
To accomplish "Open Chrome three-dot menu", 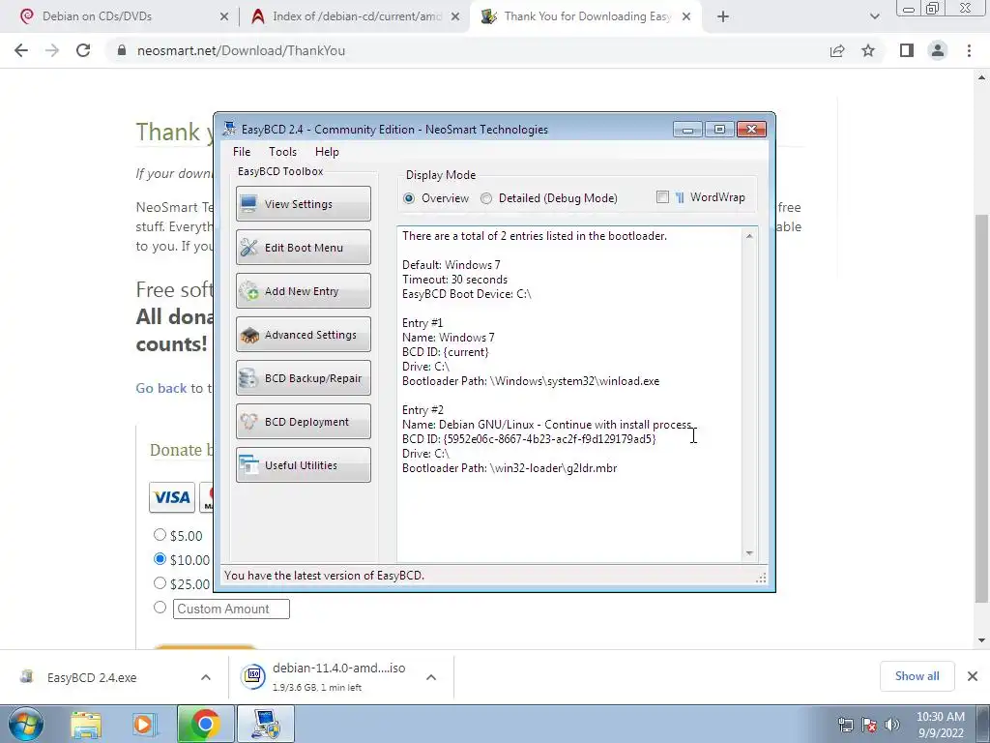I will pos(969,50).
